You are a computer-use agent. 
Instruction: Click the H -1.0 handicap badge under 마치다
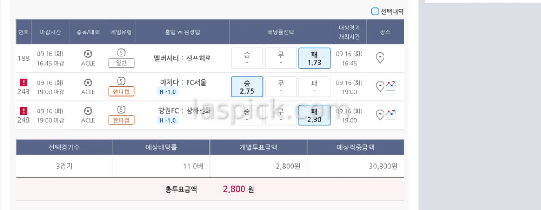click(x=168, y=92)
